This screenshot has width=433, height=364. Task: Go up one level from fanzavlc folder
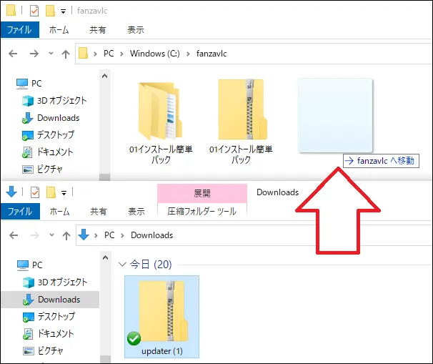pos(66,54)
